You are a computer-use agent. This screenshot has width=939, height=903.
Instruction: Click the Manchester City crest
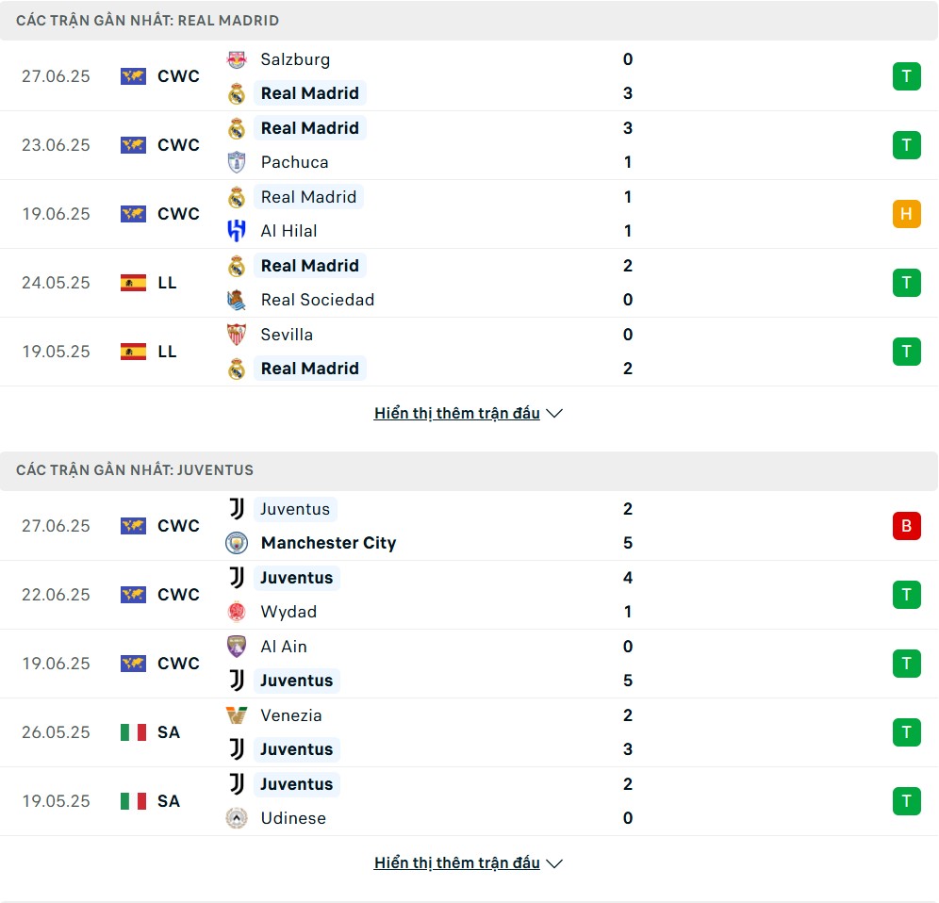237,543
